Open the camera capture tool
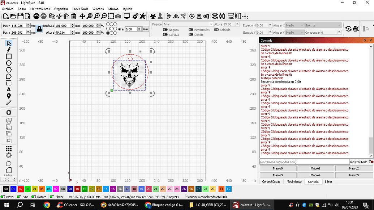Viewport: 374px width, 210px height. (x=118, y=16)
